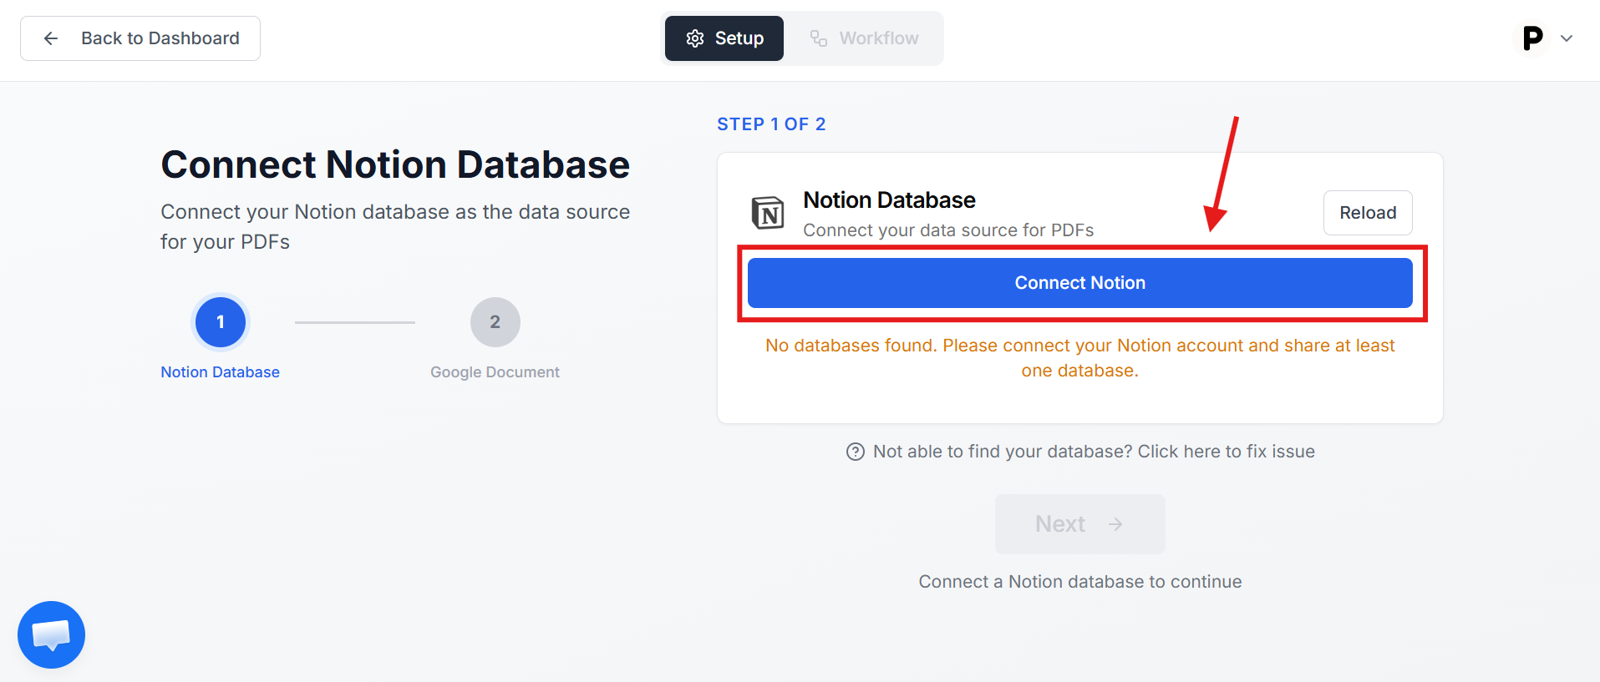Click the profile P avatar
This screenshot has height=682, width=1600.
(1532, 38)
